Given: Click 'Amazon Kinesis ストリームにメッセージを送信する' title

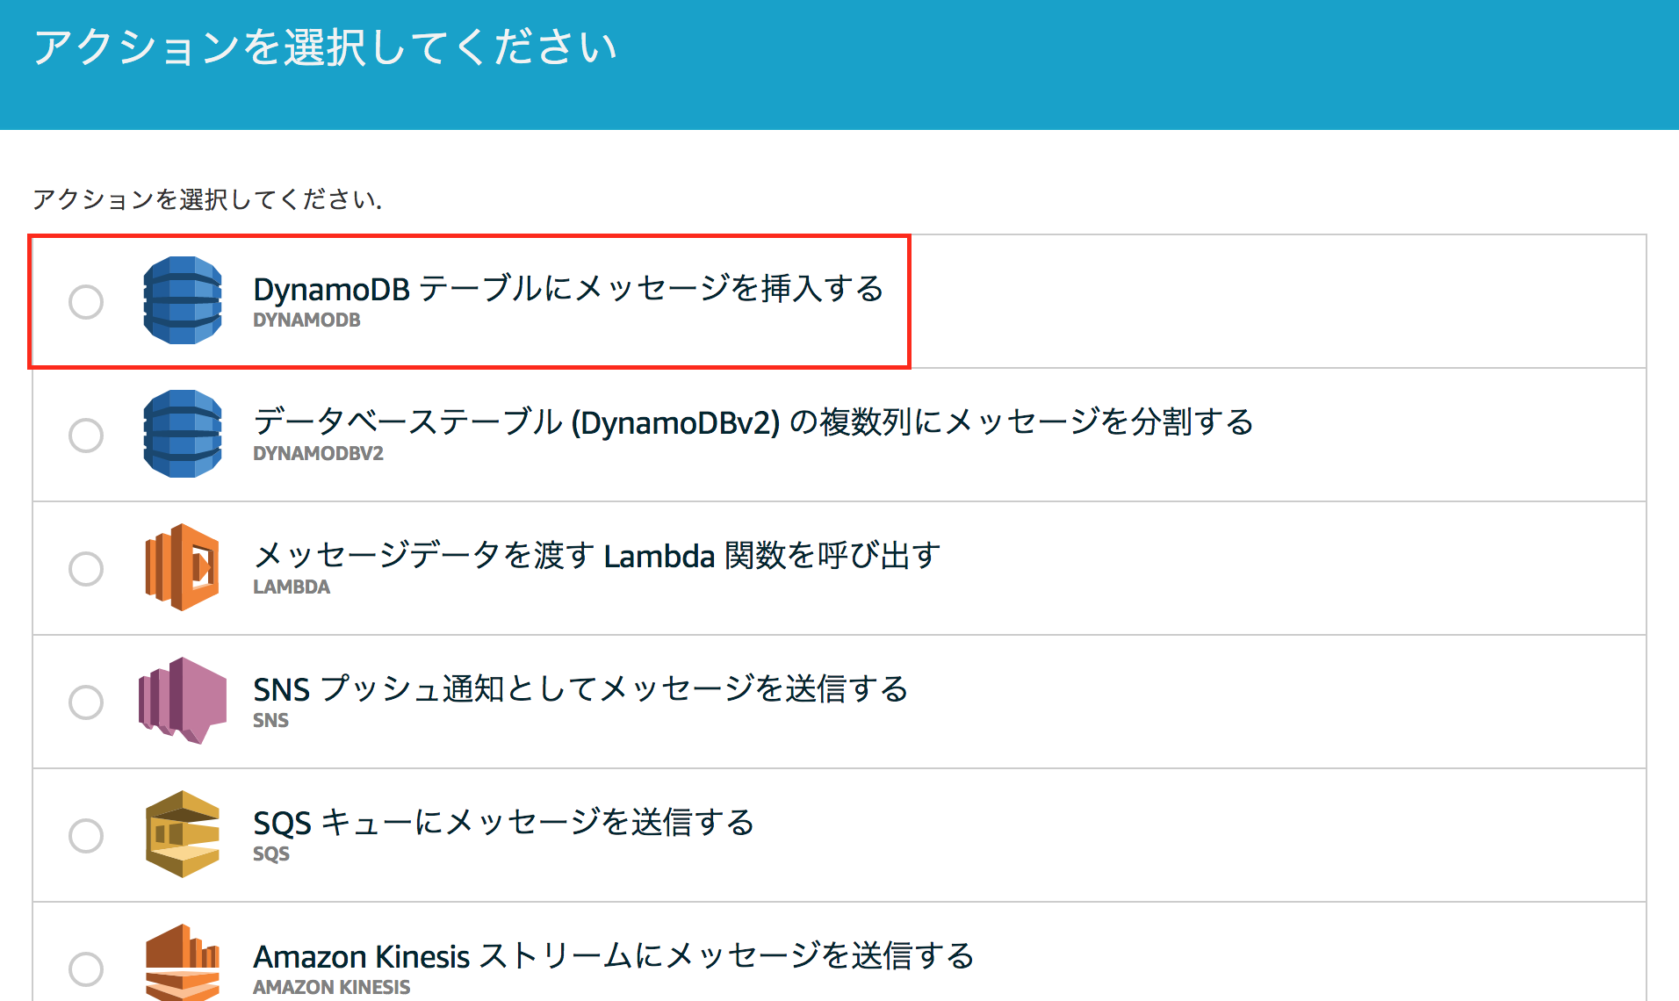Looking at the screenshot, I should [614, 955].
